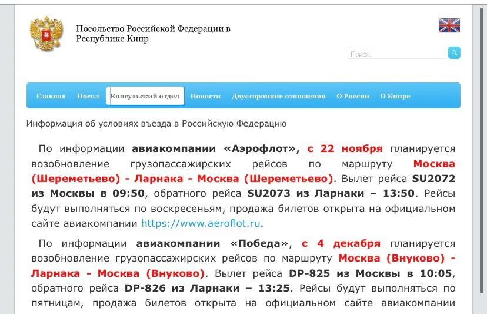The height and width of the screenshot is (314, 487).
Task: Focus the Поиск search input field
Action: click(397, 54)
